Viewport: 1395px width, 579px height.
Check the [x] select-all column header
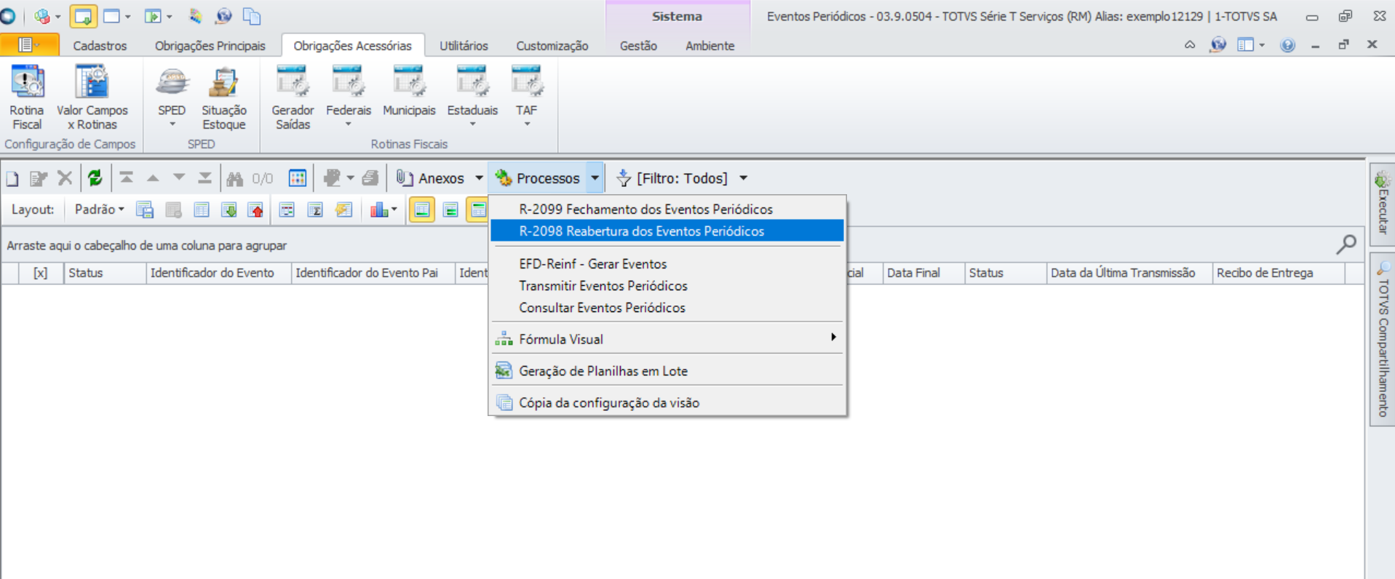41,273
